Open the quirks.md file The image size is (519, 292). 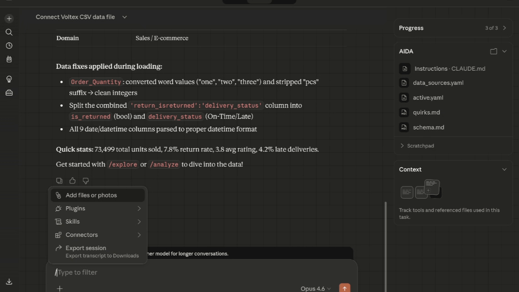click(426, 112)
